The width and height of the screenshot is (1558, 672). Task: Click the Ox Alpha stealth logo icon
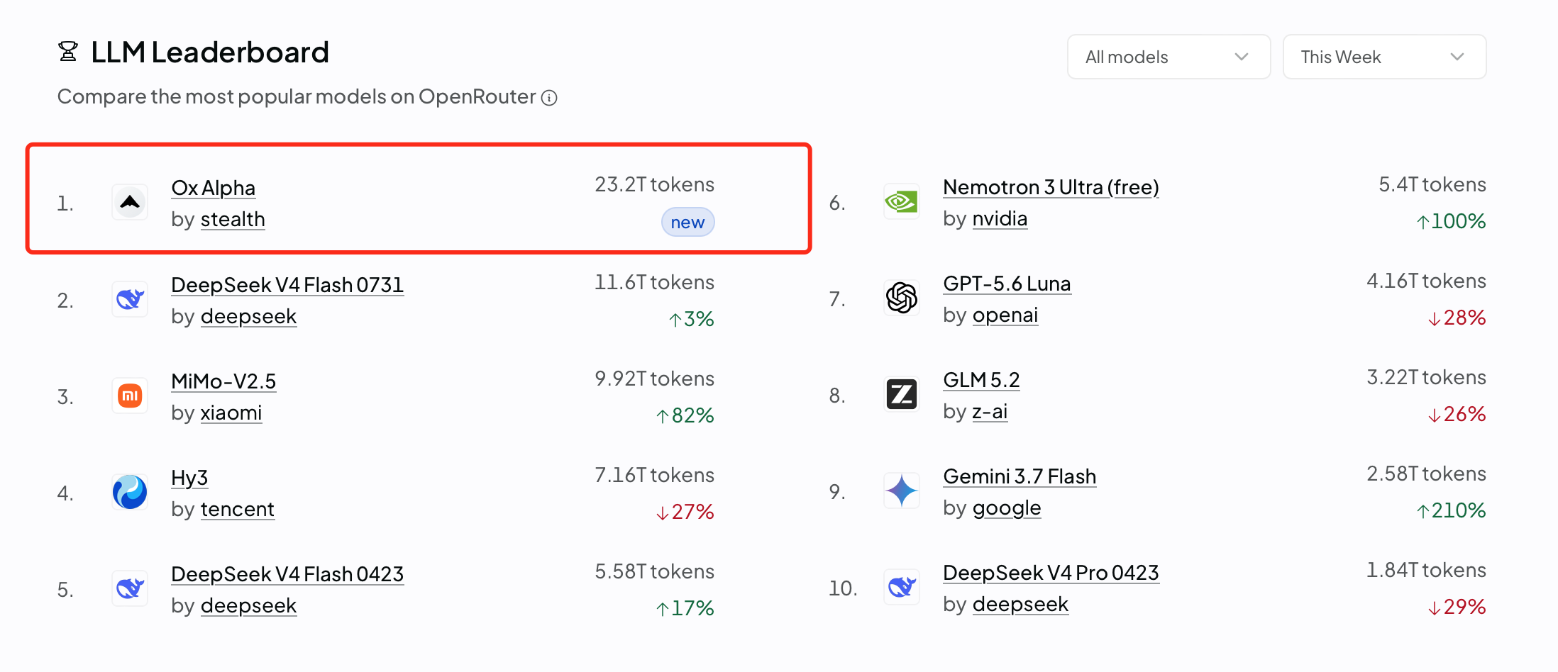130,202
